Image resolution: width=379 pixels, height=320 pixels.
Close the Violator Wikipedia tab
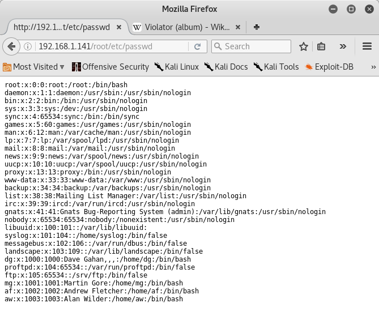[239, 27]
